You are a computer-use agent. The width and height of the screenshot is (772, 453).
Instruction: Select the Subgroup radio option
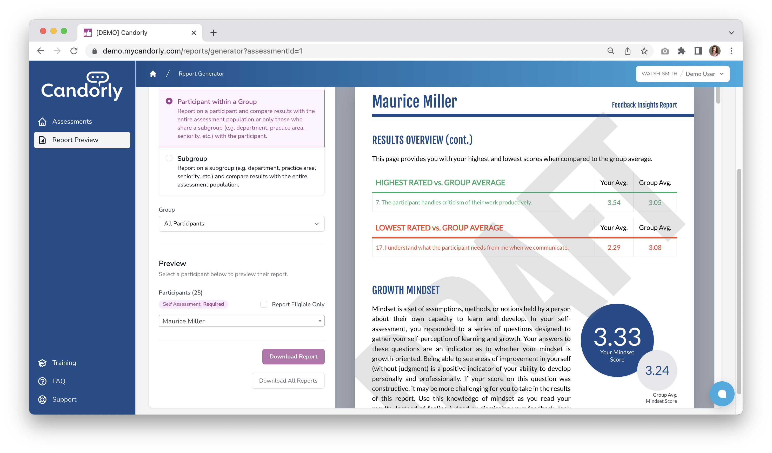[x=169, y=158]
